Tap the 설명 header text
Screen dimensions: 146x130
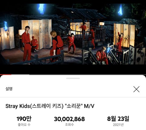point(9,89)
